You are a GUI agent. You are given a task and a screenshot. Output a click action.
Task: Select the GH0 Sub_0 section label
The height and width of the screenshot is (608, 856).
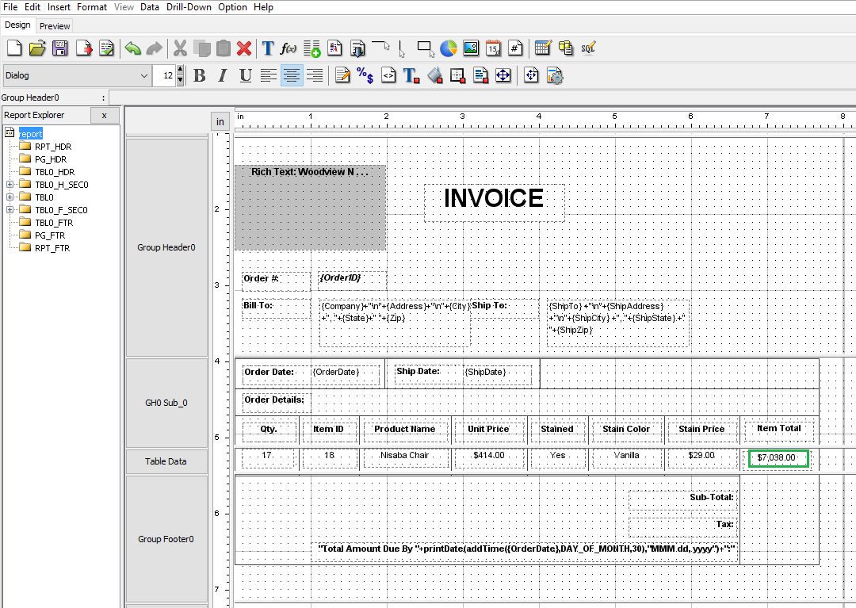click(x=166, y=403)
